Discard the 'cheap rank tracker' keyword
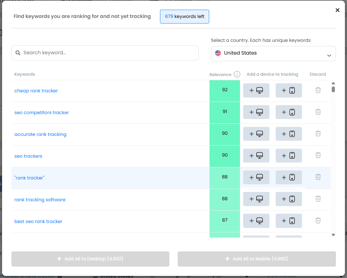Viewport: 347px width, 278px height. [318, 90]
